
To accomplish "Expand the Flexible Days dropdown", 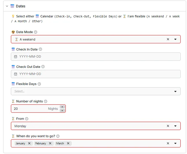I will point(175,92).
